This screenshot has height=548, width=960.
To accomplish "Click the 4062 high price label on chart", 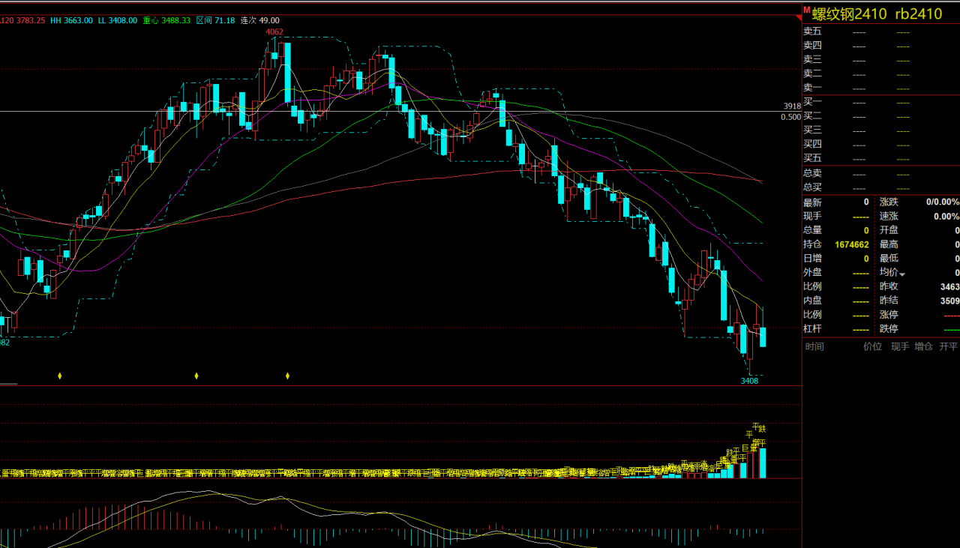I will point(274,31).
